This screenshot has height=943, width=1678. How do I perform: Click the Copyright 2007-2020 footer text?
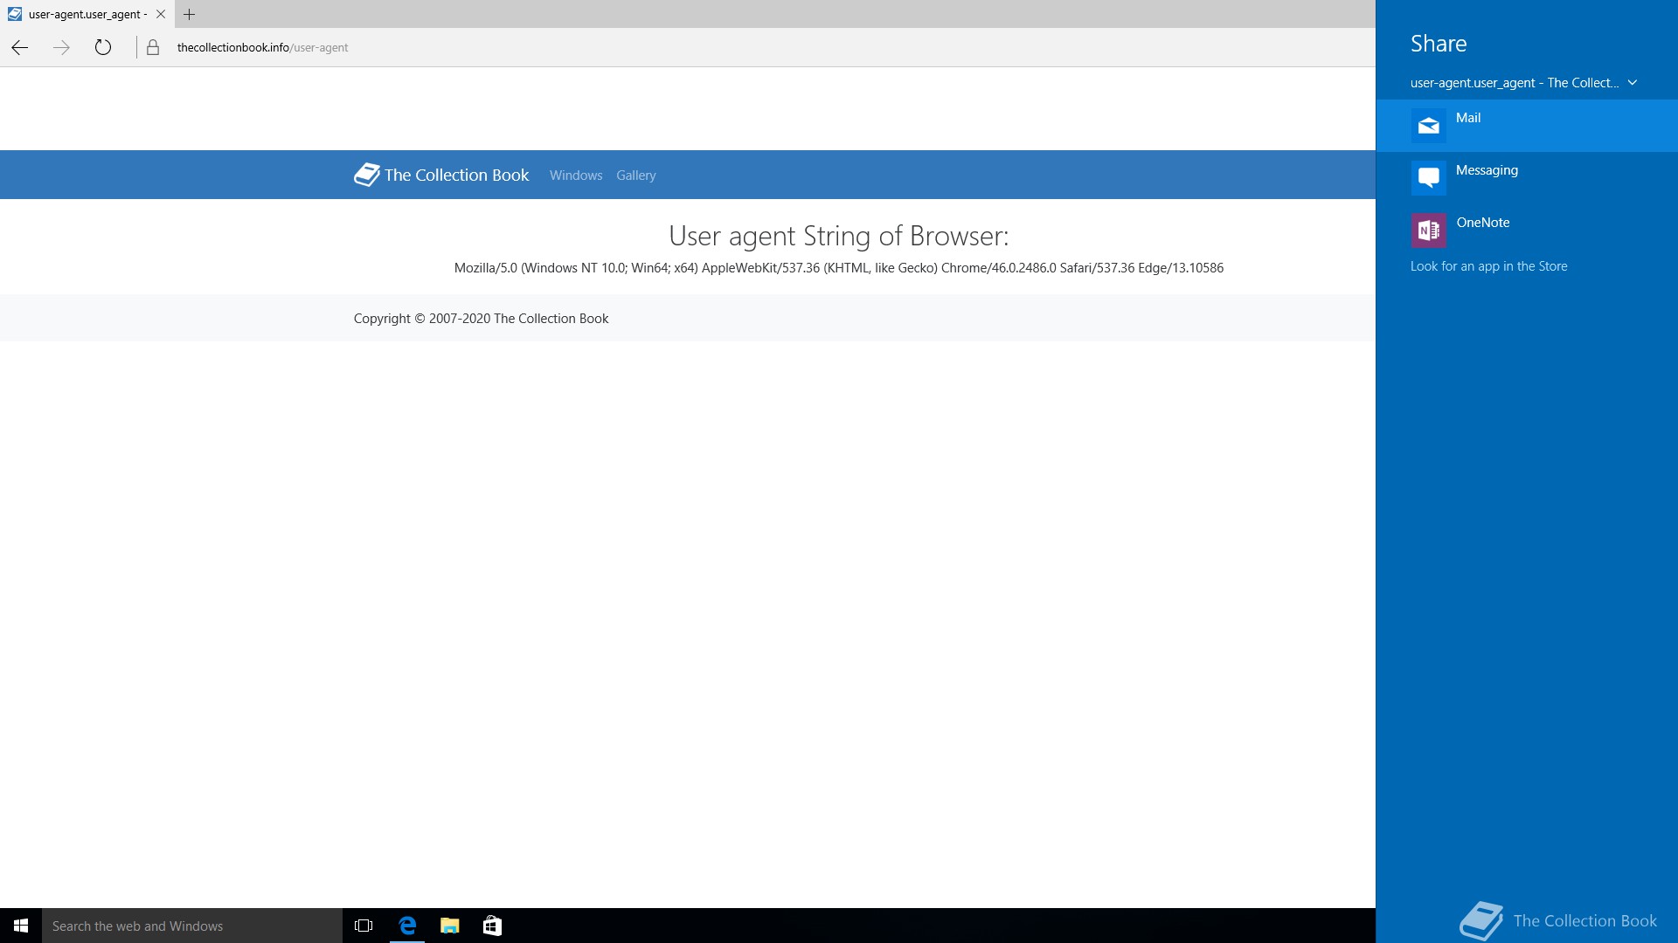pos(481,319)
